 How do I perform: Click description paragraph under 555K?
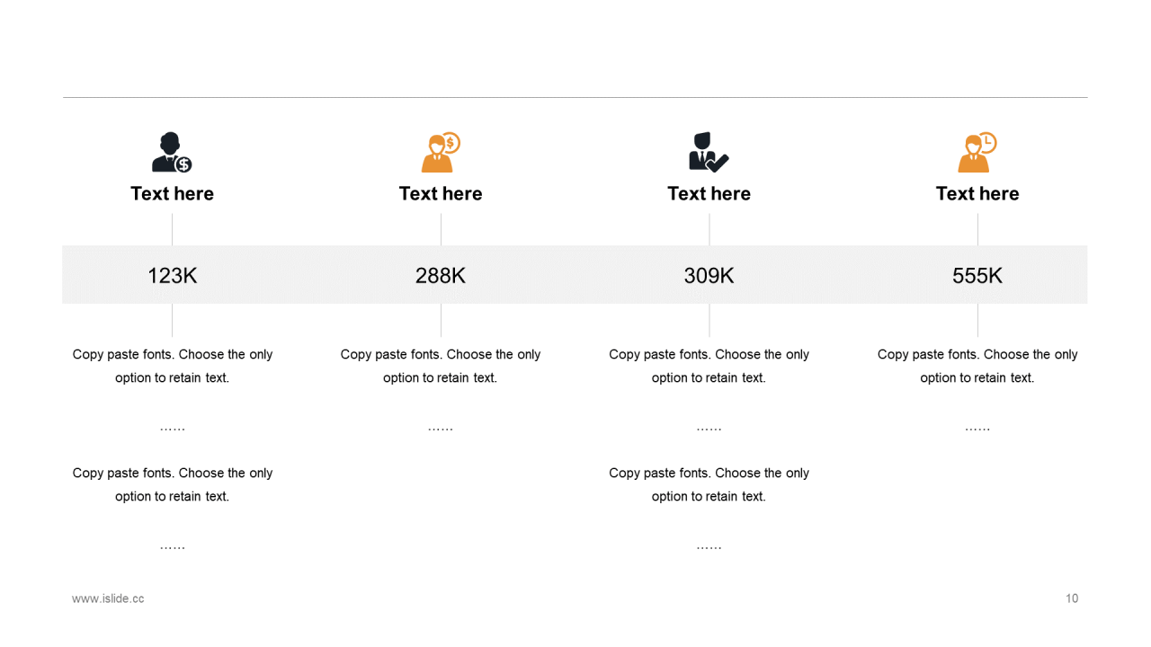[x=977, y=366]
